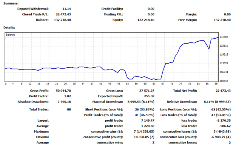Click average profit trade value 1 220.60

click(x=148, y=126)
